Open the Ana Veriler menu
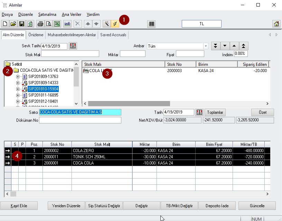This screenshot has width=282, height=221. tap(72, 14)
